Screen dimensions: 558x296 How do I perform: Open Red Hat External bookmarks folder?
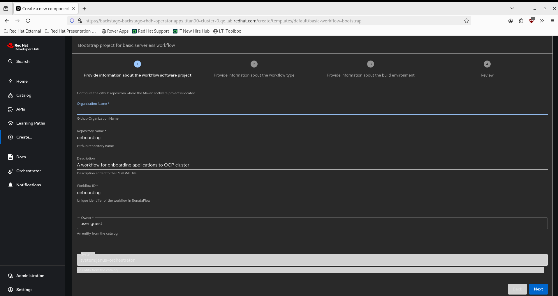[x=22, y=31]
